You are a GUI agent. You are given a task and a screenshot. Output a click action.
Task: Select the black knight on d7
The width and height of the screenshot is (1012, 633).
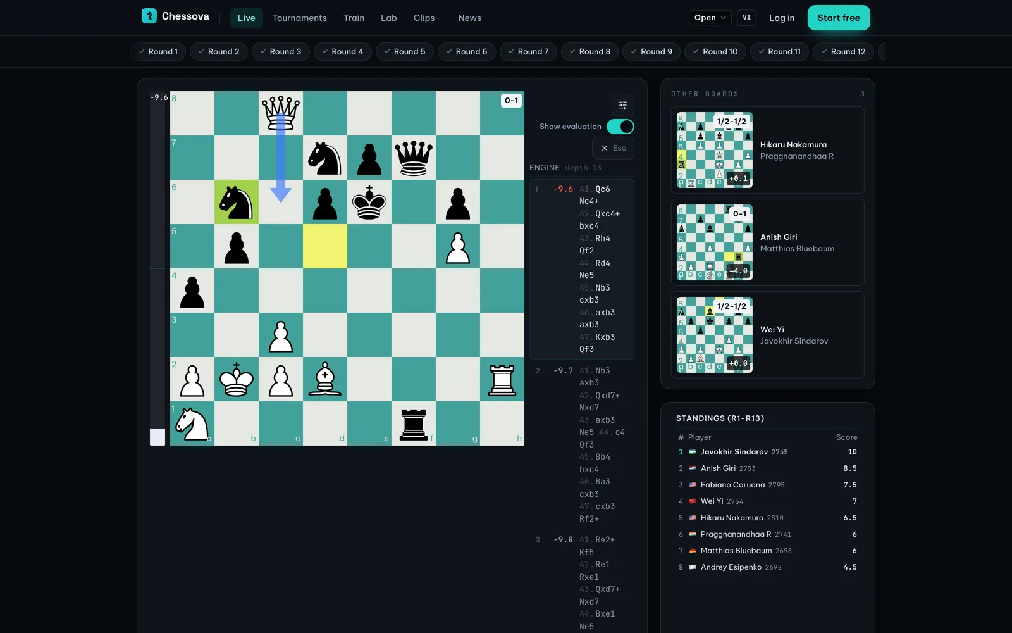[325, 158]
